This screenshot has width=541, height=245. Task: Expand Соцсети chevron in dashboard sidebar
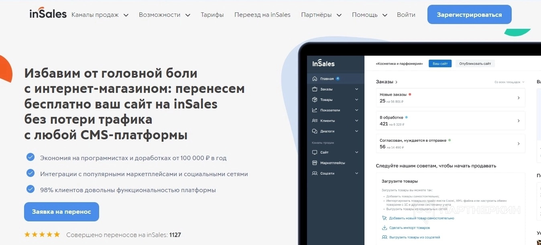[x=357, y=173]
